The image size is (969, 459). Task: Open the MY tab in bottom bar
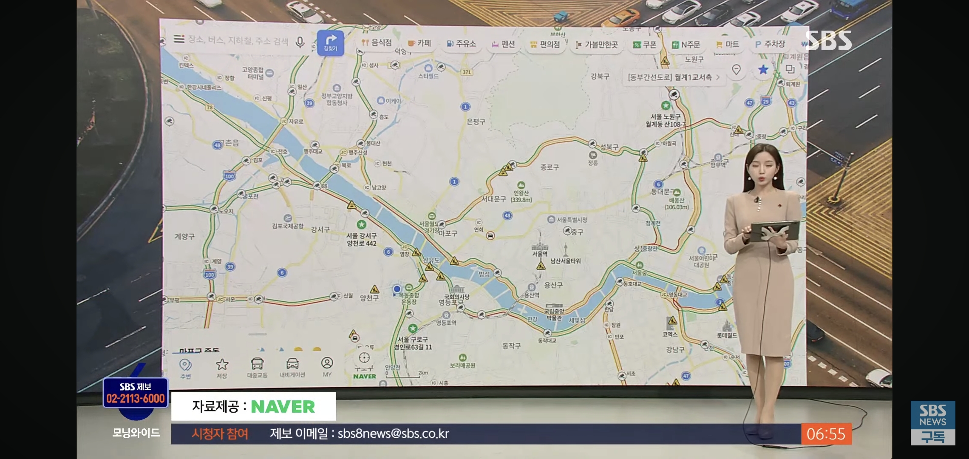tap(327, 367)
